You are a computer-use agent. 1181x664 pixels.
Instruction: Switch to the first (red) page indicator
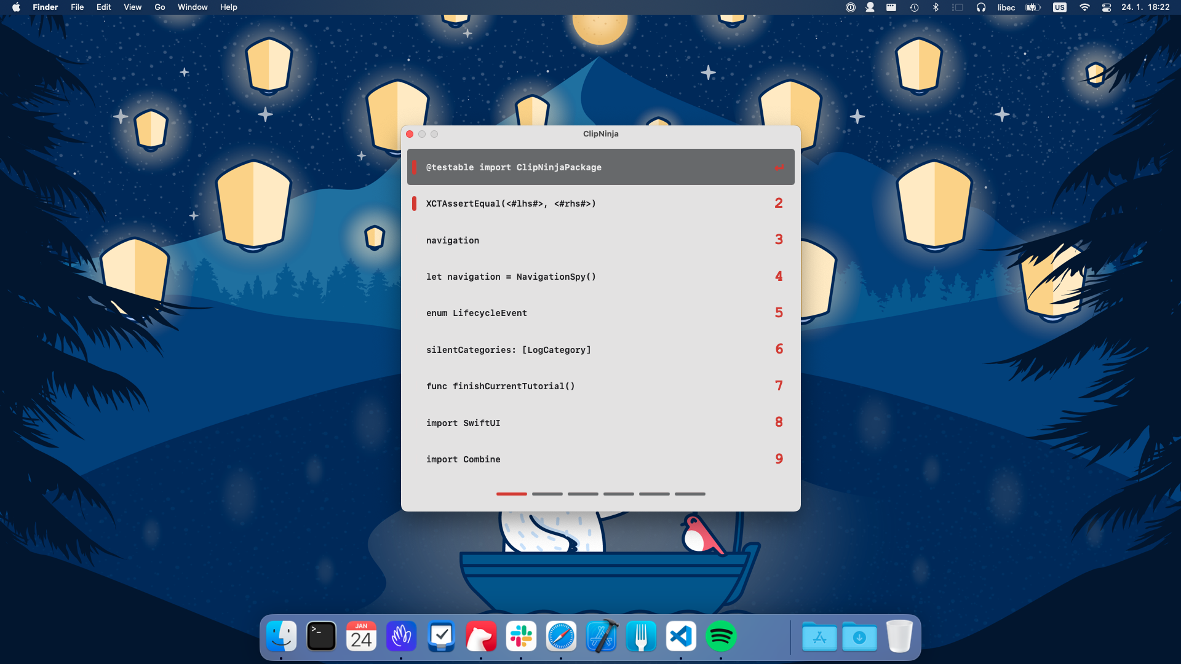512,494
